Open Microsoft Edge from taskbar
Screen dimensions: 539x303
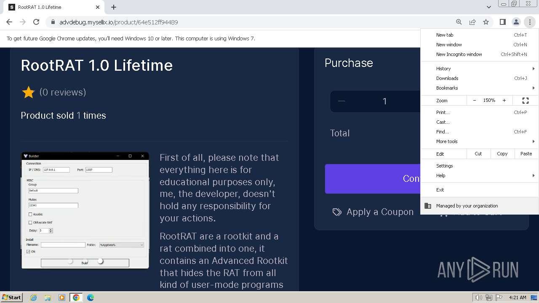[90, 298]
